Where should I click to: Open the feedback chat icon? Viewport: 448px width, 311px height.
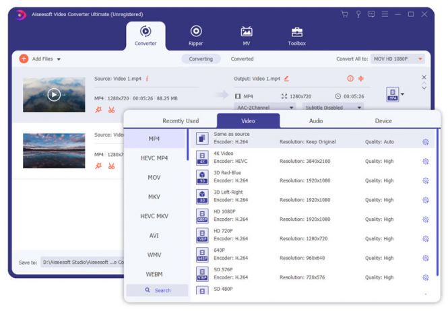371,14
